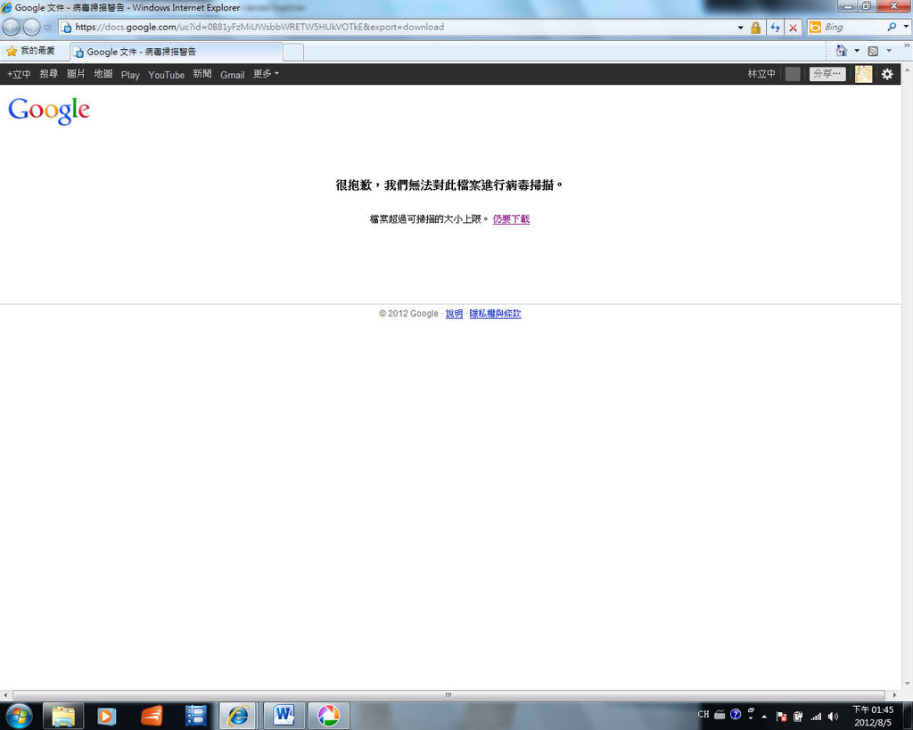This screenshot has width=913, height=730.
Task: Click Action Center flag tray icon
Action: pyautogui.click(x=781, y=717)
